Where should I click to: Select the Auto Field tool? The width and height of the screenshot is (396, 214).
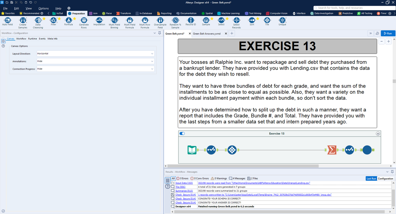click(7, 22)
